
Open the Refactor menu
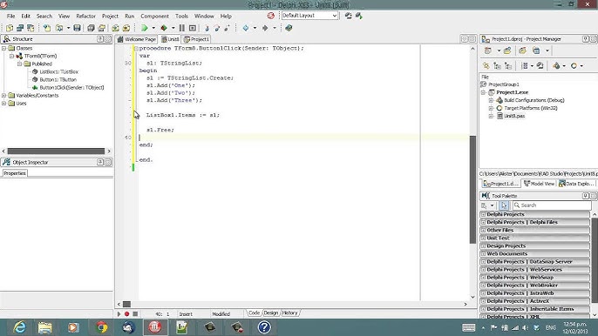85,16
